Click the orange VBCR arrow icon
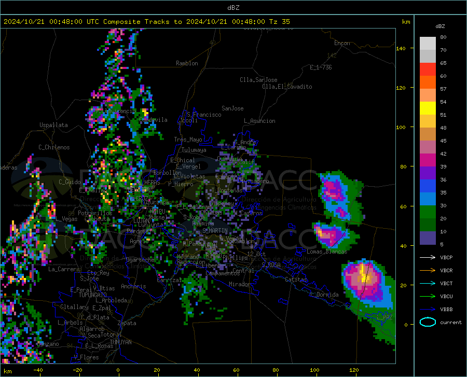The image size is (467, 377). [x=428, y=270]
